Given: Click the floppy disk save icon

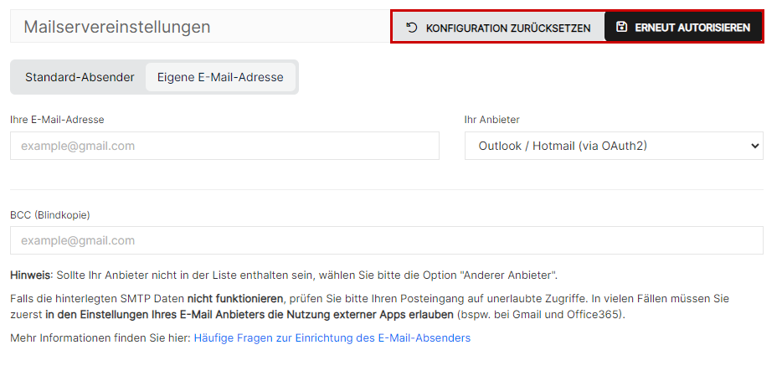Looking at the screenshot, I should (621, 27).
